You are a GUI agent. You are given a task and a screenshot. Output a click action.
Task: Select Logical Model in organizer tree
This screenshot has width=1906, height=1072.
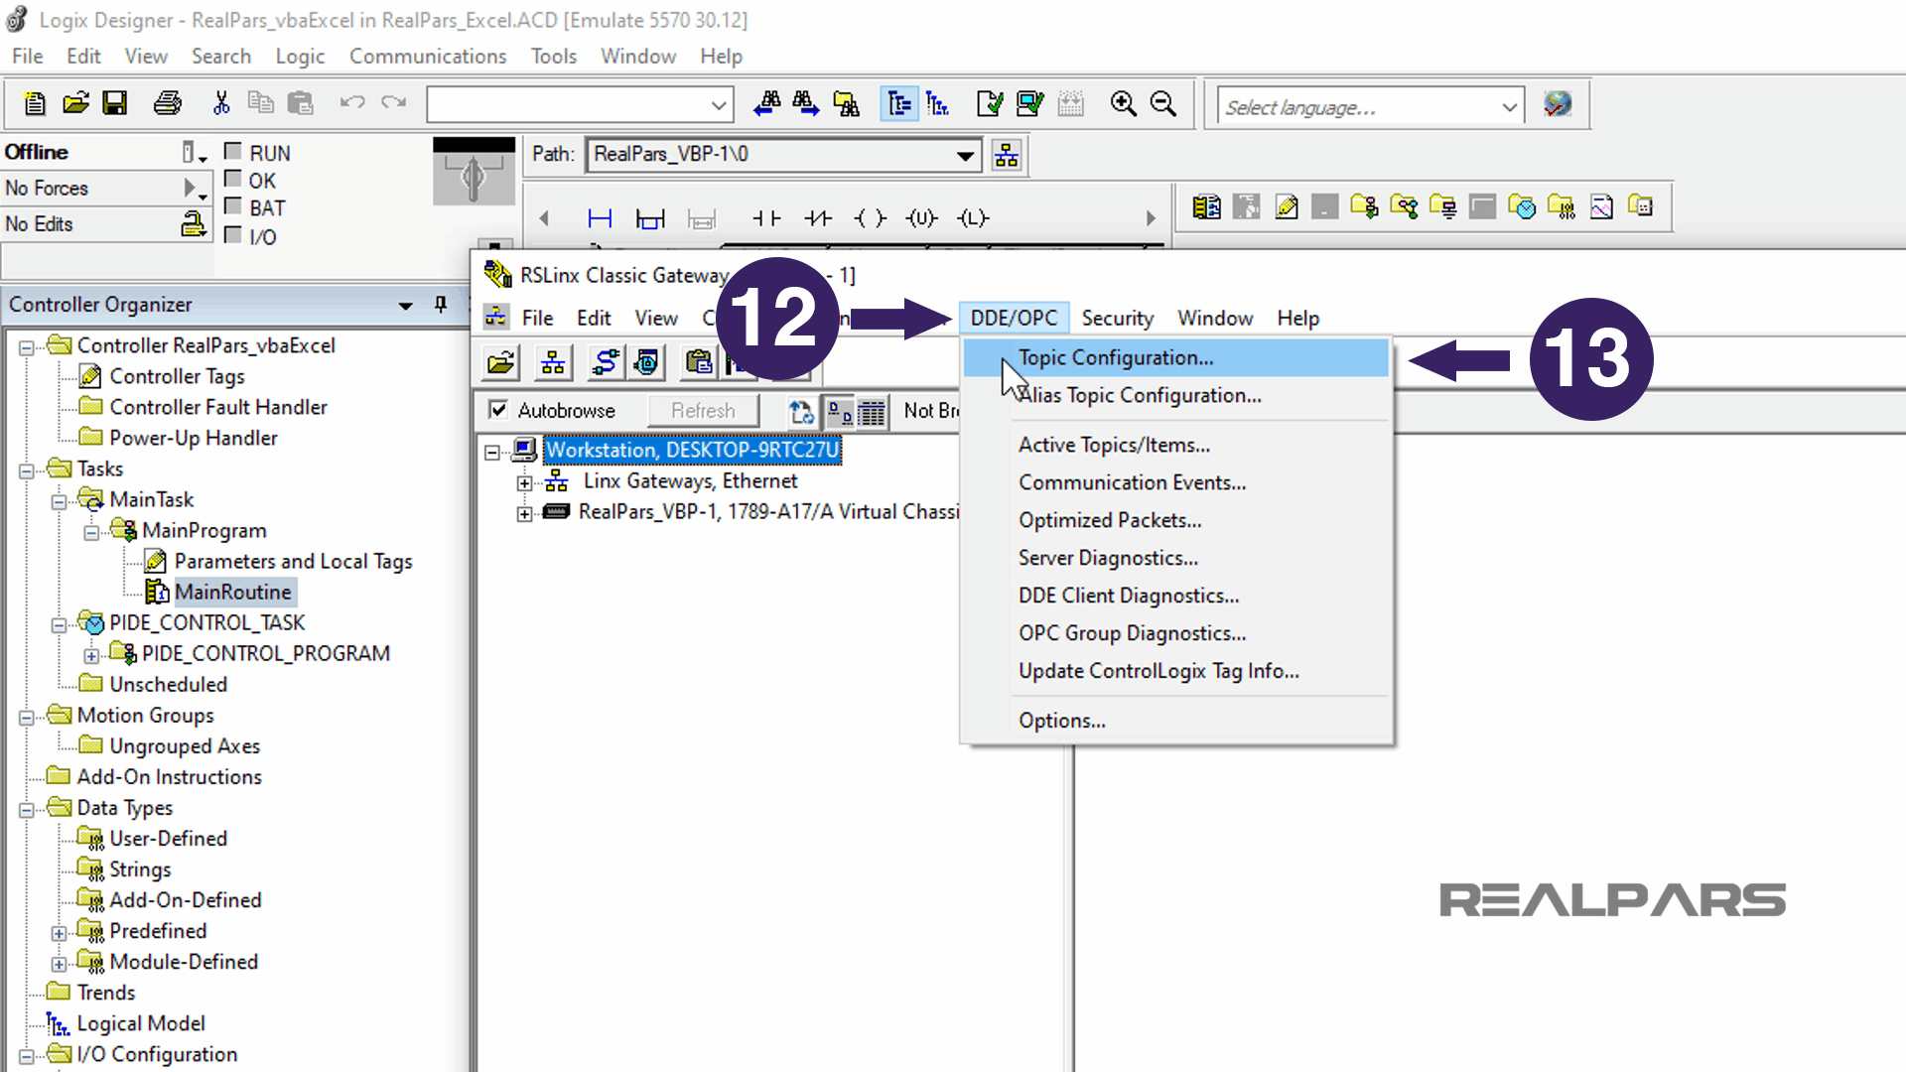(x=141, y=1023)
